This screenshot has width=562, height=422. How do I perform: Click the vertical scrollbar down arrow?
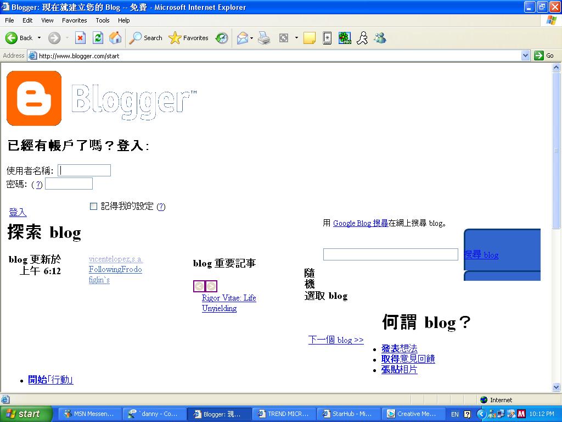(x=557, y=387)
